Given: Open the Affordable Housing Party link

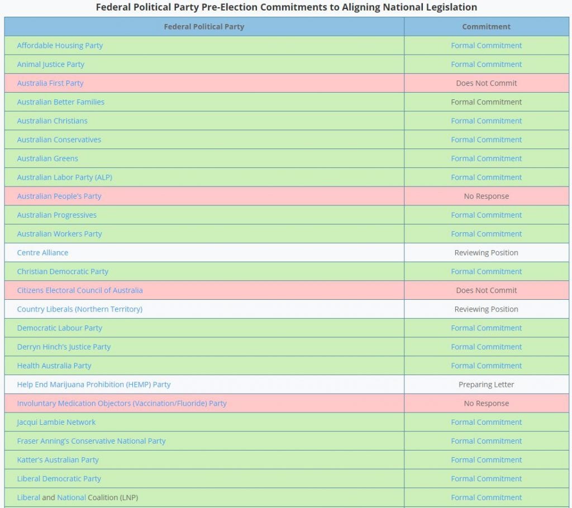Looking at the screenshot, I should (x=60, y=46).
